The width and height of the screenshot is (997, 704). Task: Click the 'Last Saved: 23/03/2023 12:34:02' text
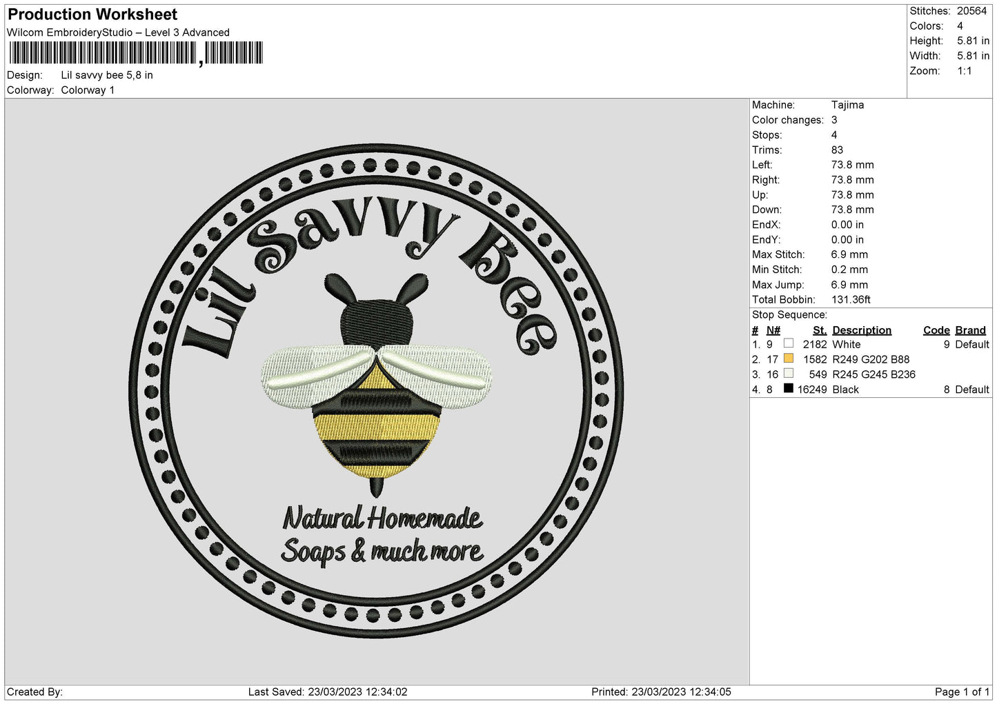[328, 692]
